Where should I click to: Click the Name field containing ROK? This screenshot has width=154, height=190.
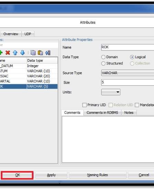tap(128, 47)
